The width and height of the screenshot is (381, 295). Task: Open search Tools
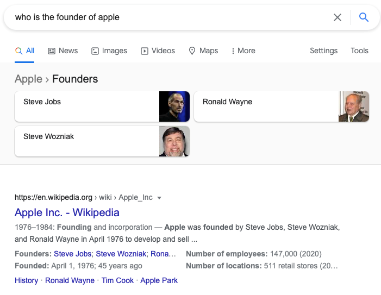pyautogui.click(x=359, y=51)
